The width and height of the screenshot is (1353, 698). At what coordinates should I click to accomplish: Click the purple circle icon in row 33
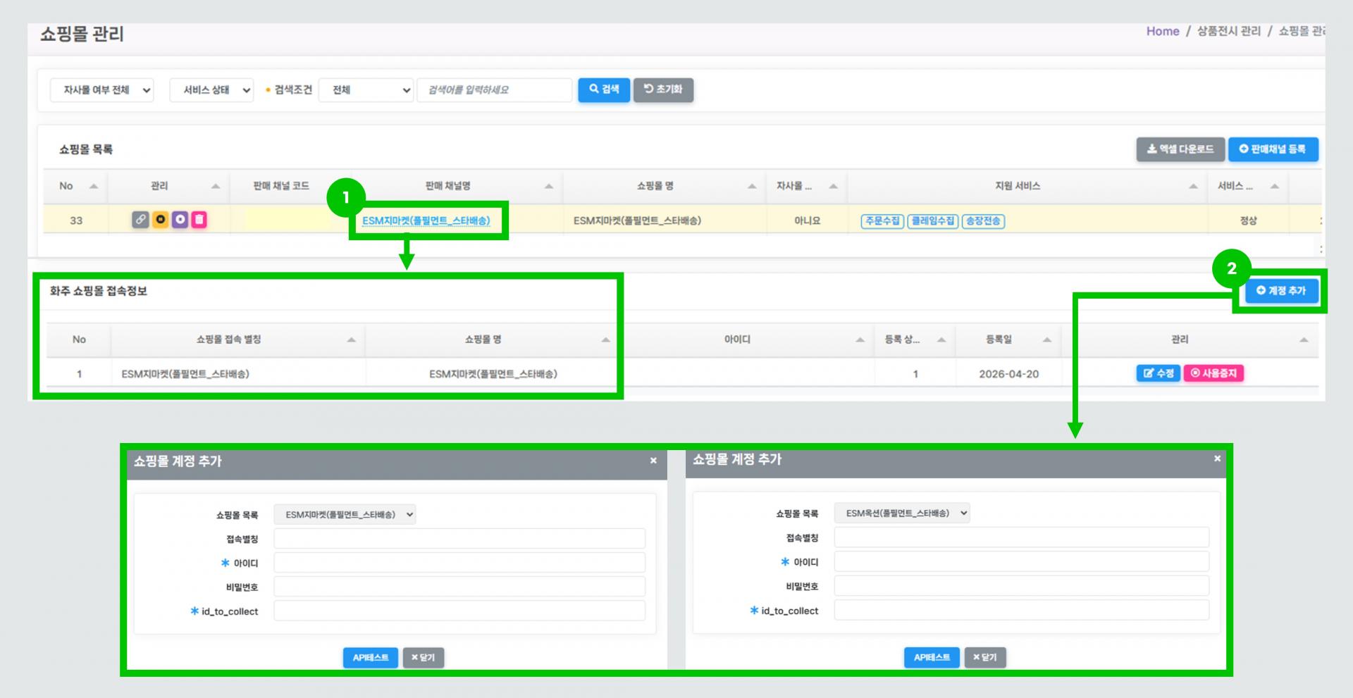pos(180,220)
